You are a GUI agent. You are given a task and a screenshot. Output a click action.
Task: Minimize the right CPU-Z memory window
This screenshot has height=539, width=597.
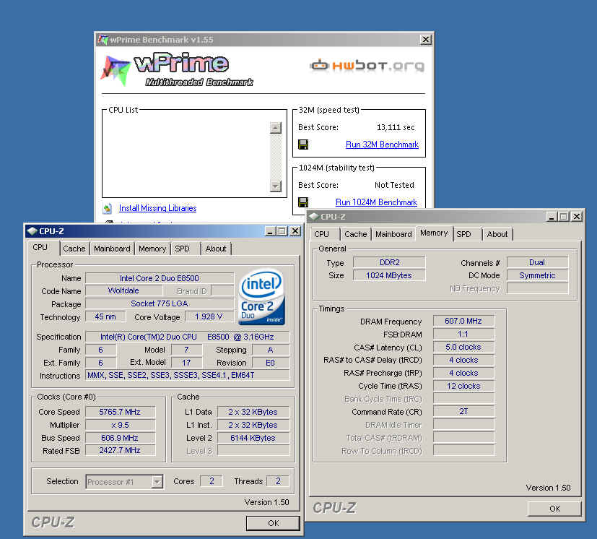coord(552,217)
